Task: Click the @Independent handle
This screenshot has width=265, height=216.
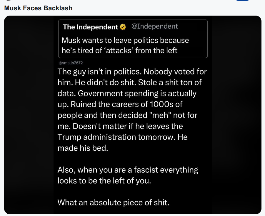Action: point(154,26)
